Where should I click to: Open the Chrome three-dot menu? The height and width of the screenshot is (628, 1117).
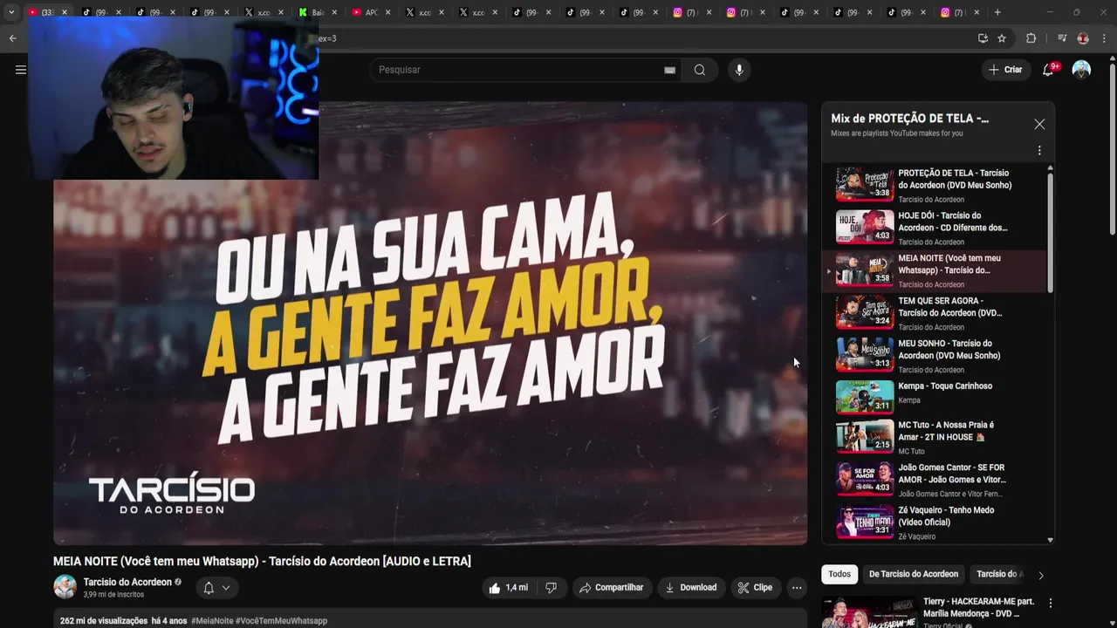pyautogui.click(x=1105, y=38)
